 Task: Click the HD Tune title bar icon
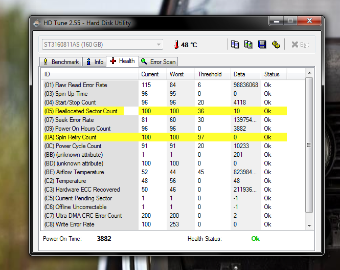click(x=37, y=23)
